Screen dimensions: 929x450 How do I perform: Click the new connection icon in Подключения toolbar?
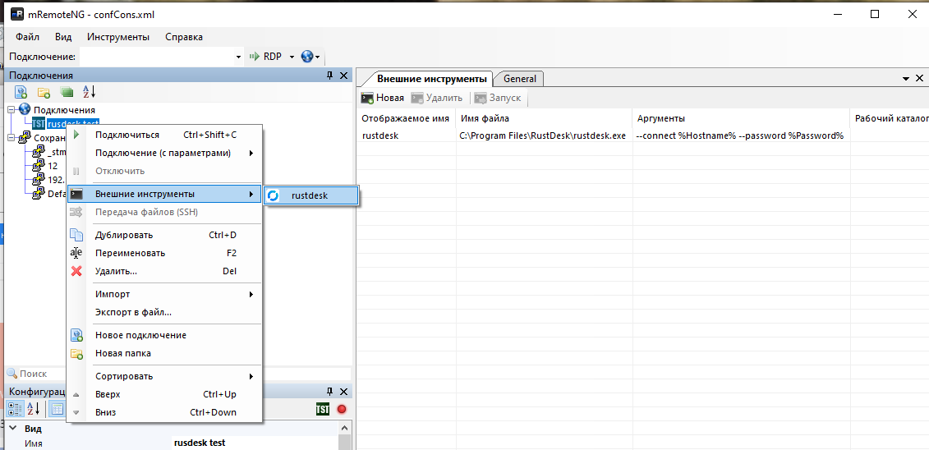click(x=21, y=92)
